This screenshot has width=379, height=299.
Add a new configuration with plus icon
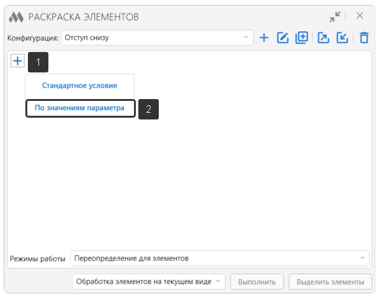(264, 38)
